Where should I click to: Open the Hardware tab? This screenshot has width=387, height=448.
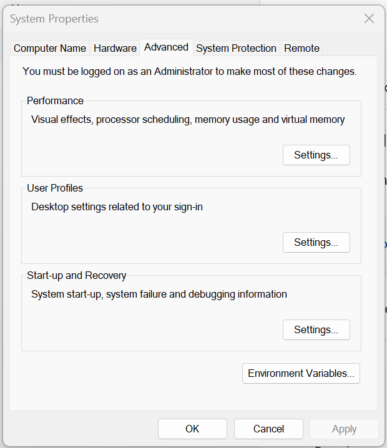coord(115,48)
